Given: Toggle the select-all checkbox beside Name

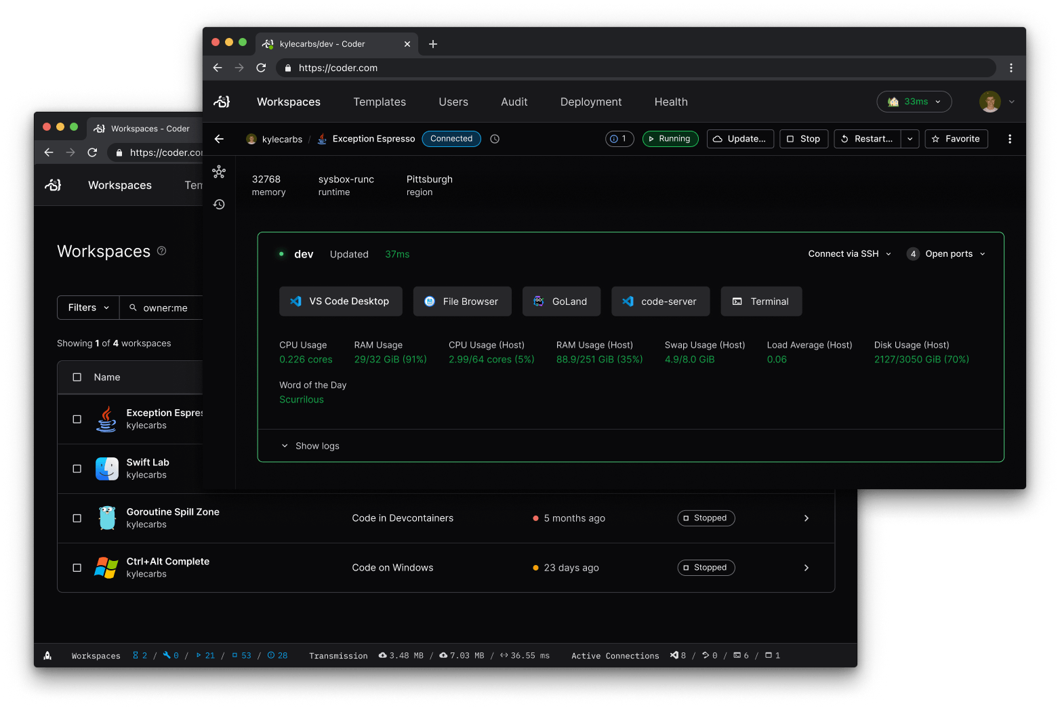Looking at the screenshot, I should pyautogui.click(x=77, y=377).
